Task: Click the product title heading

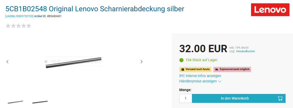Action: coord(95,9)
